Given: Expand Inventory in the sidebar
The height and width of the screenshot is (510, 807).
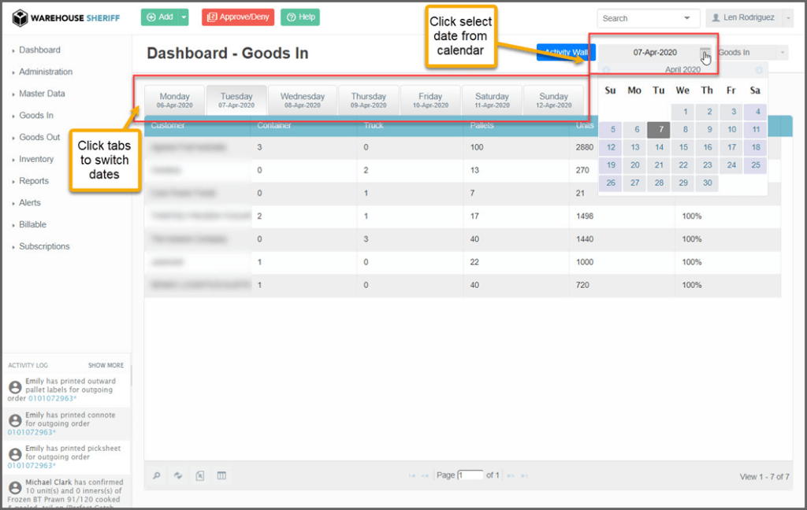Looking at the screenshot, I should click(x=36, y=159).
